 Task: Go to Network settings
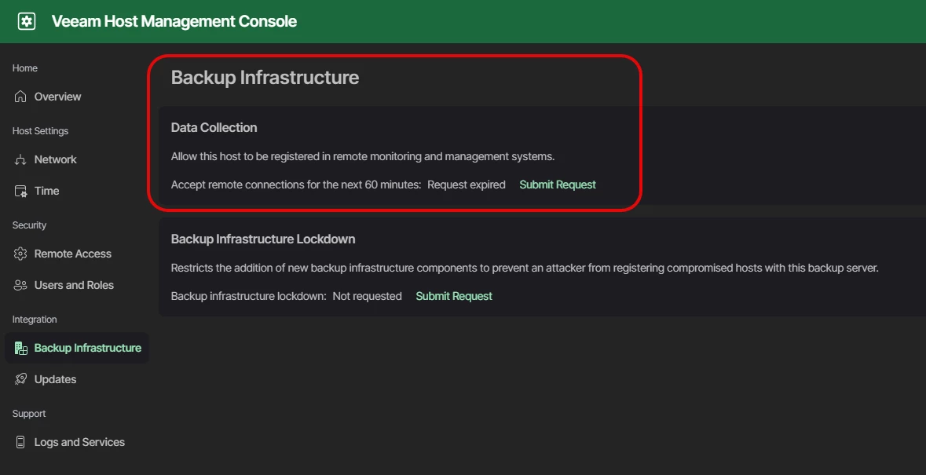[x=55, y=159]
